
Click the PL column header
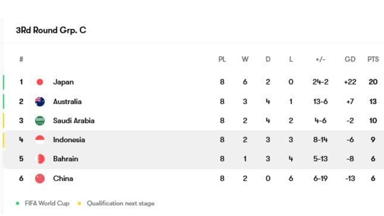(x=222, y=59)
